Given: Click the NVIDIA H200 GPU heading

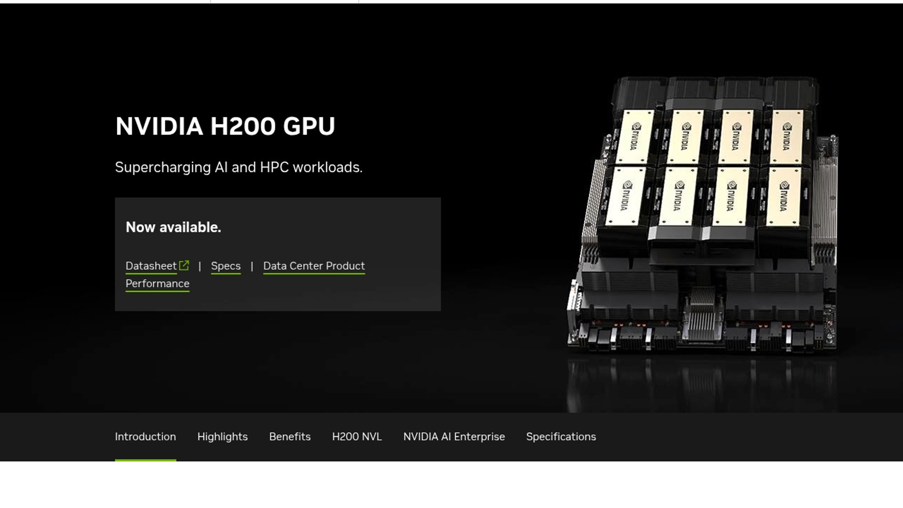Looking at the screenshot, I should (x=225, y=126).
